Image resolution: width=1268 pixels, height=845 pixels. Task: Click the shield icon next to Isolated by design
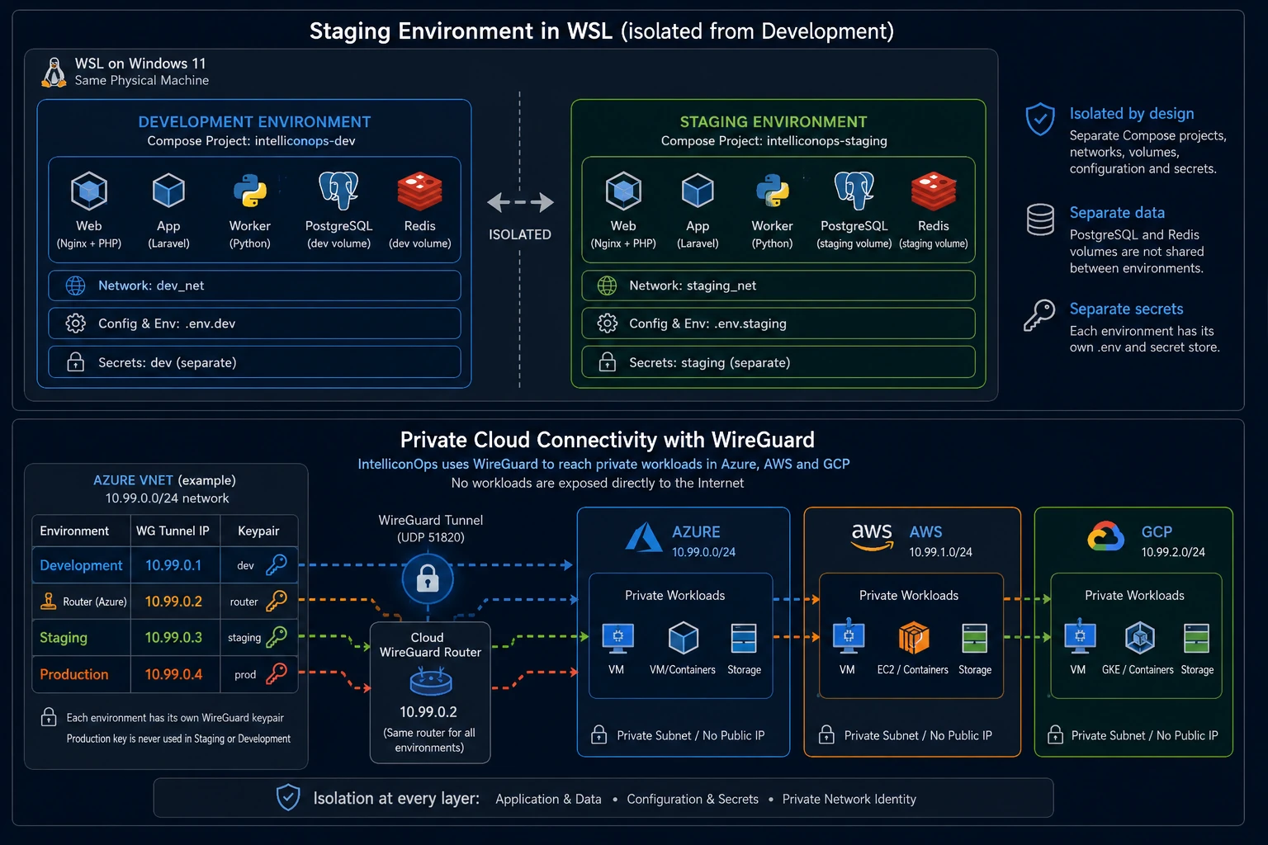[x=1040, y=119]
